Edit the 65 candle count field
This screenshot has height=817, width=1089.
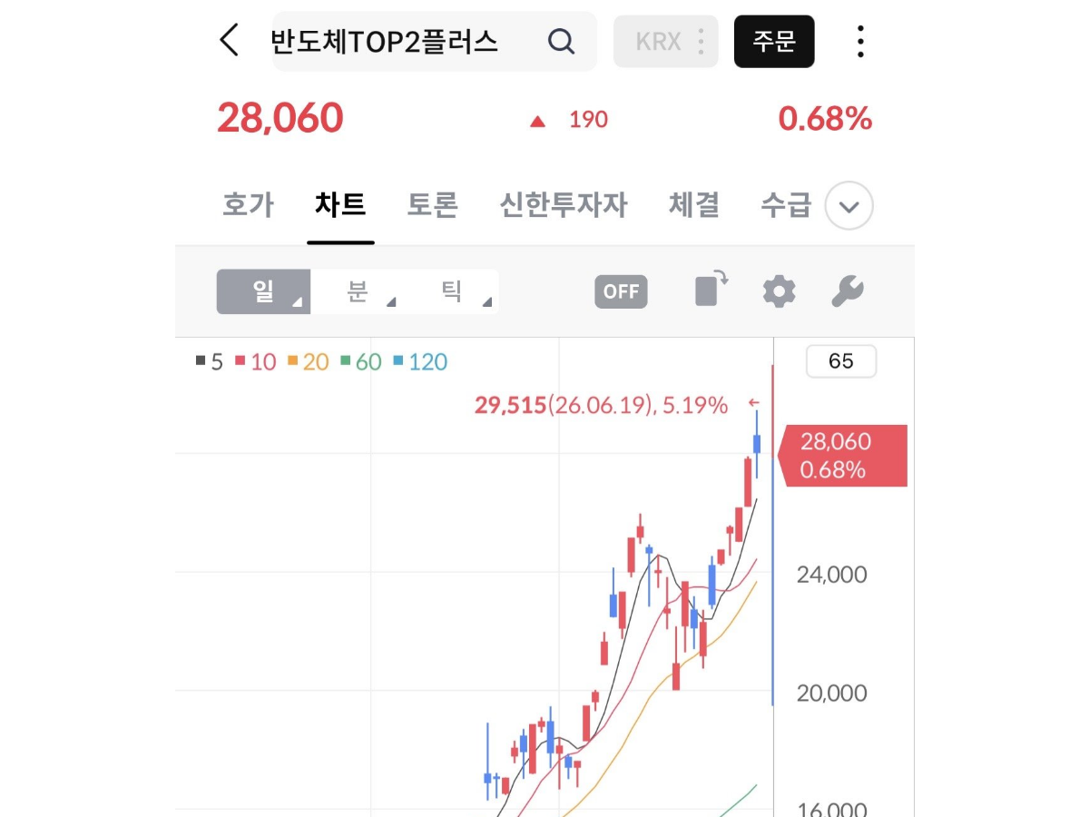841,361
